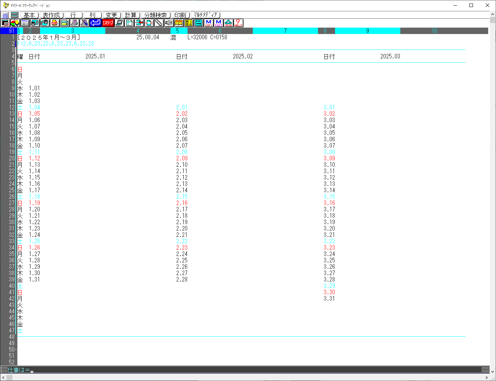
Task: Click the 2025.01 month heading
Action: 95,56
